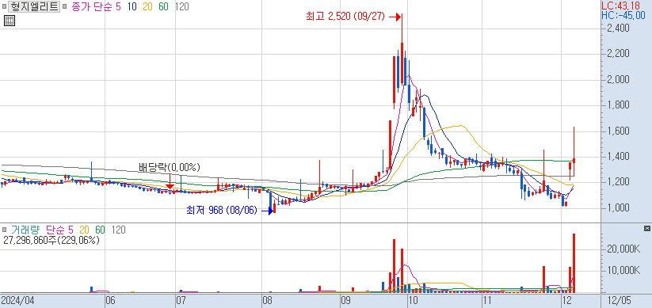Click the 1,000 price axis label
The height and width of the screenshot is (308, 652).
point(617,207)
